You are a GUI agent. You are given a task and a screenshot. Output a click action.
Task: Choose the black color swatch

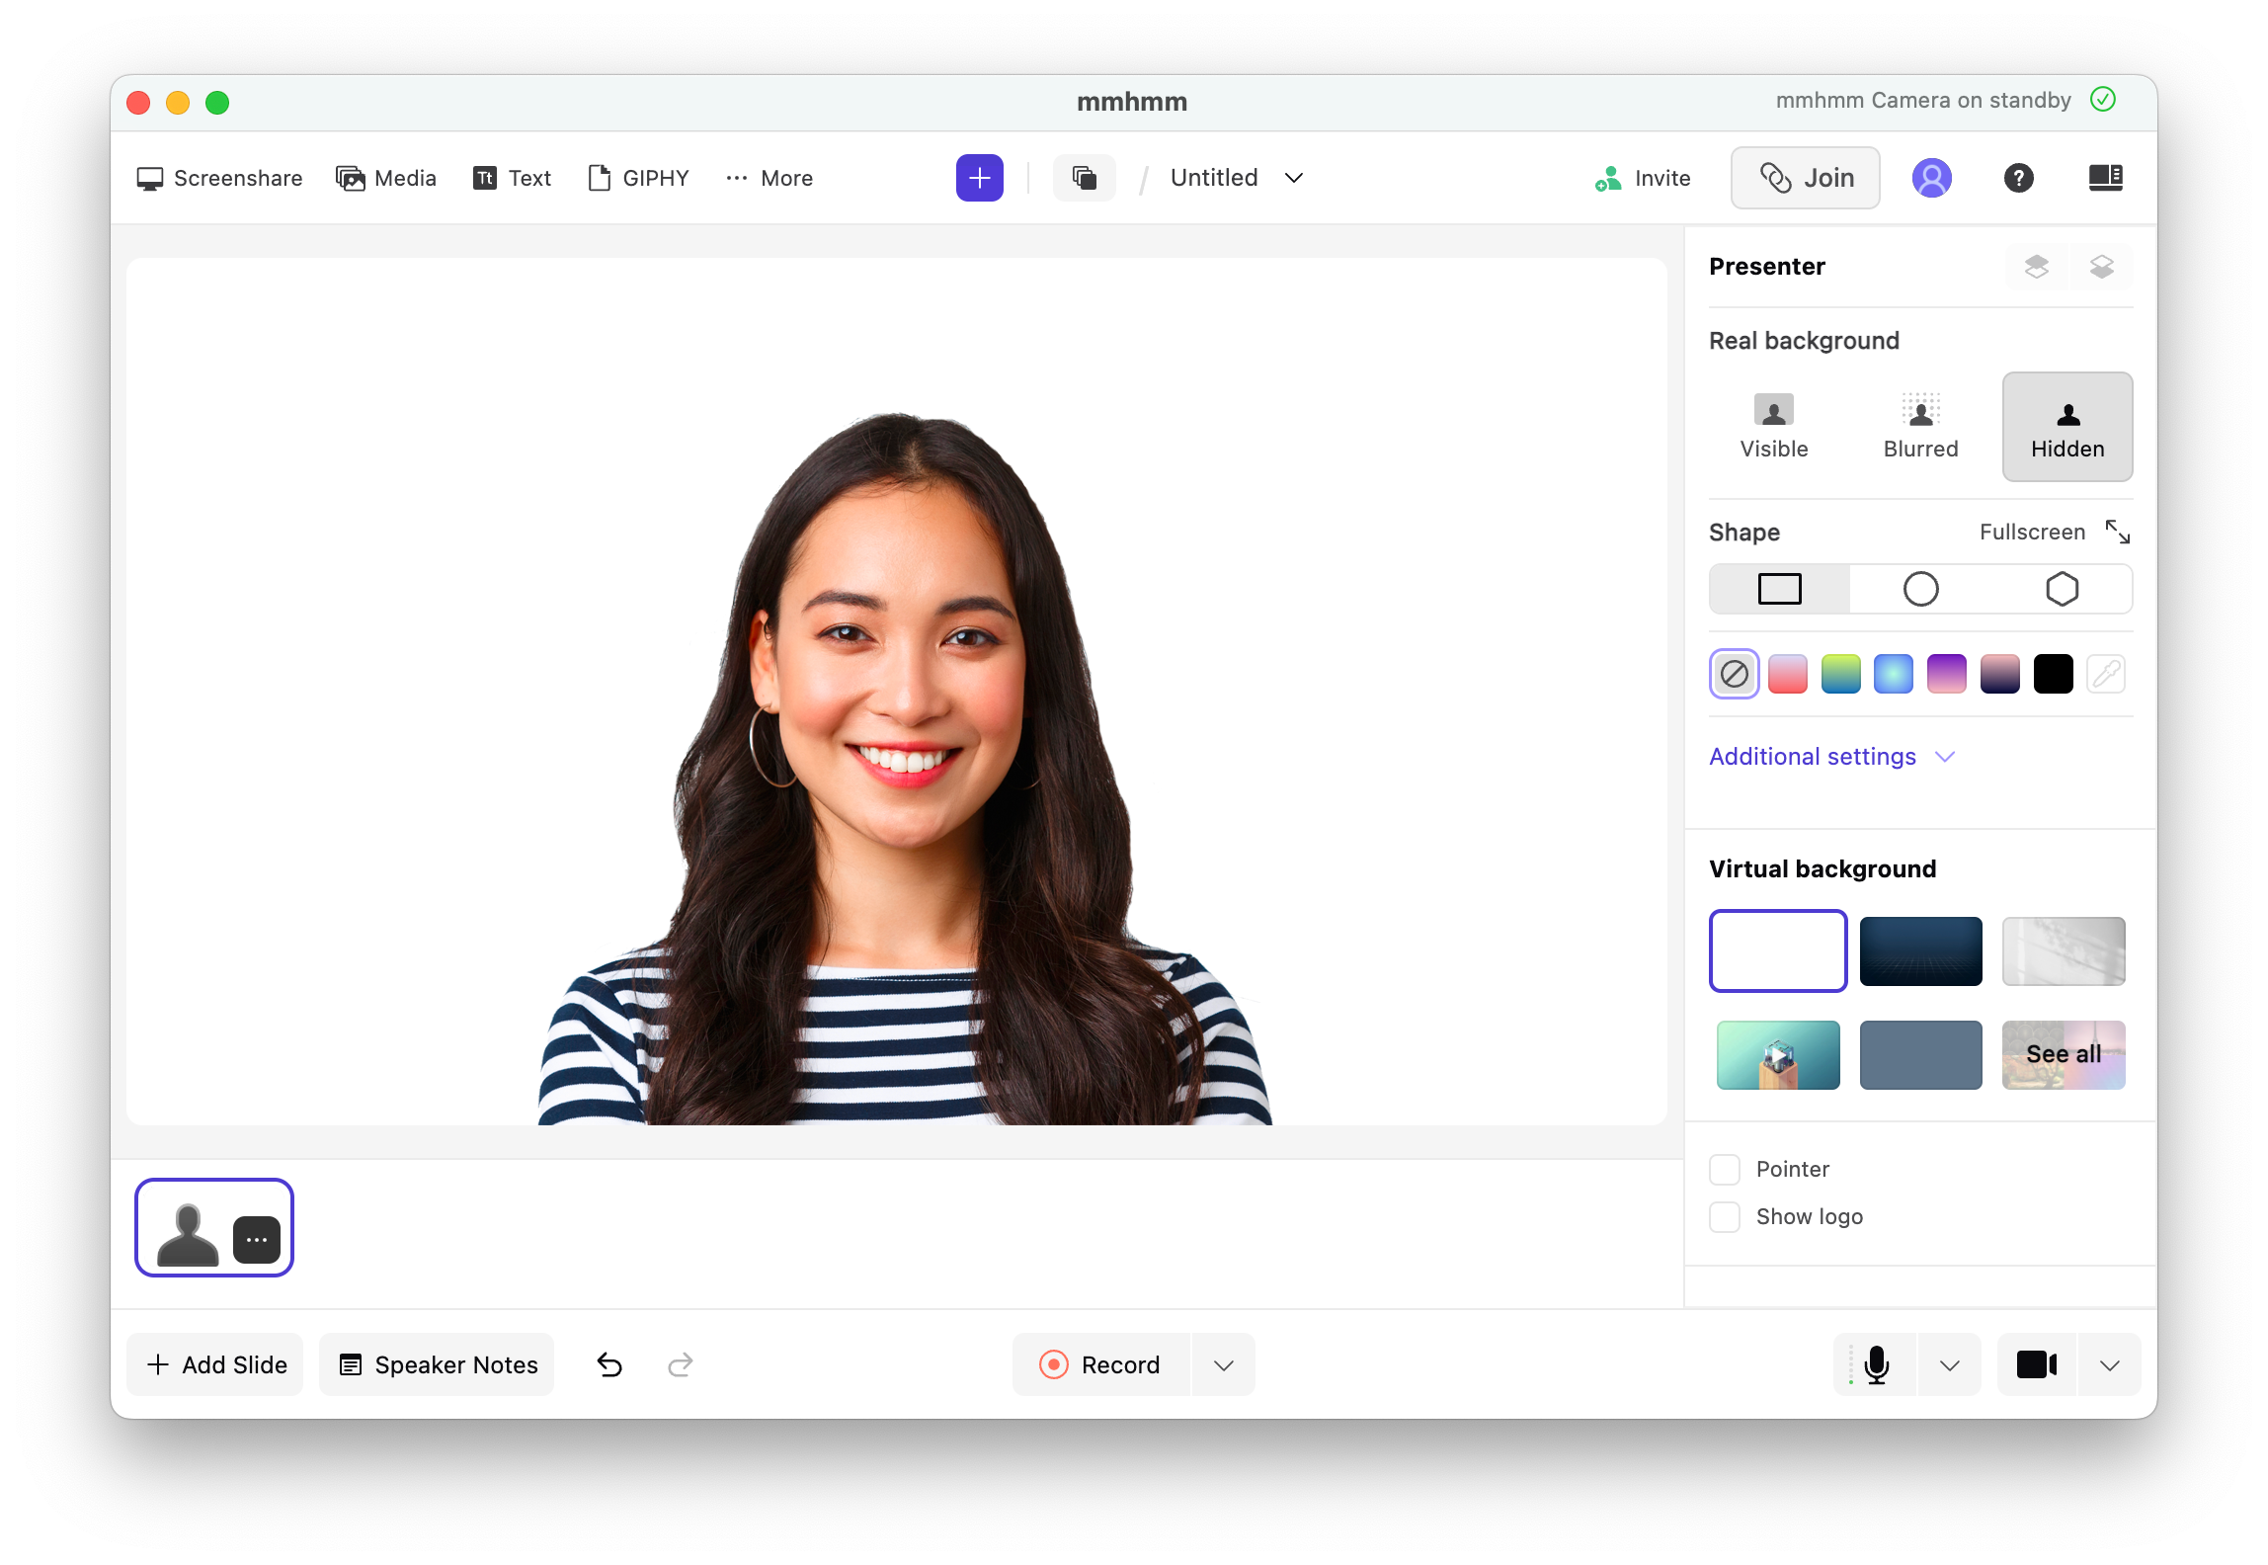(x=2052, y=674)
